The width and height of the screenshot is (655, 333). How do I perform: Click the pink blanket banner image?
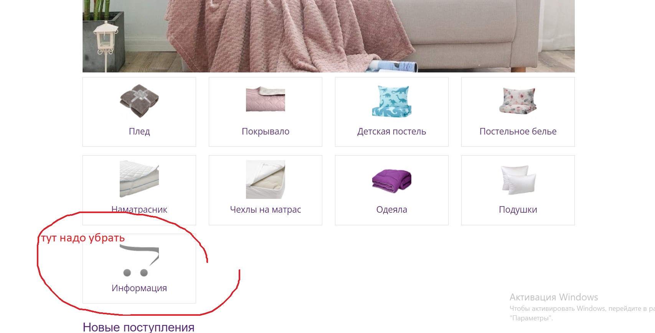tap(328, 36)
